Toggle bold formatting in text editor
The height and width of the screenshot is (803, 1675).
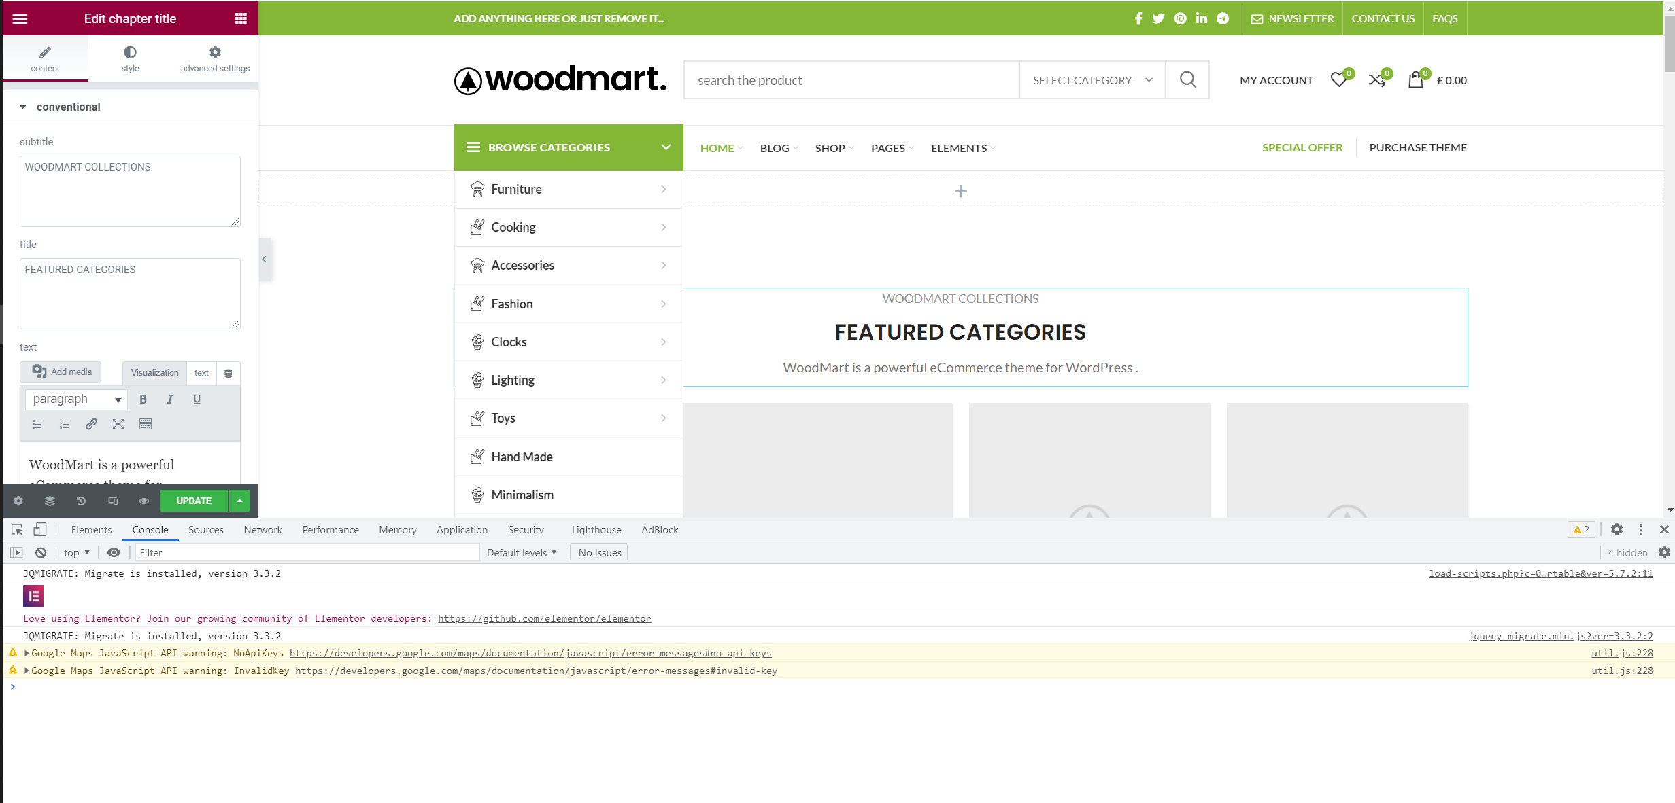(143, 399)
